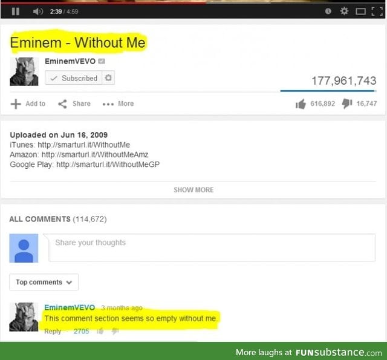
Task: Open EminemVEVO commenter avatar
Action: point(24,317)
